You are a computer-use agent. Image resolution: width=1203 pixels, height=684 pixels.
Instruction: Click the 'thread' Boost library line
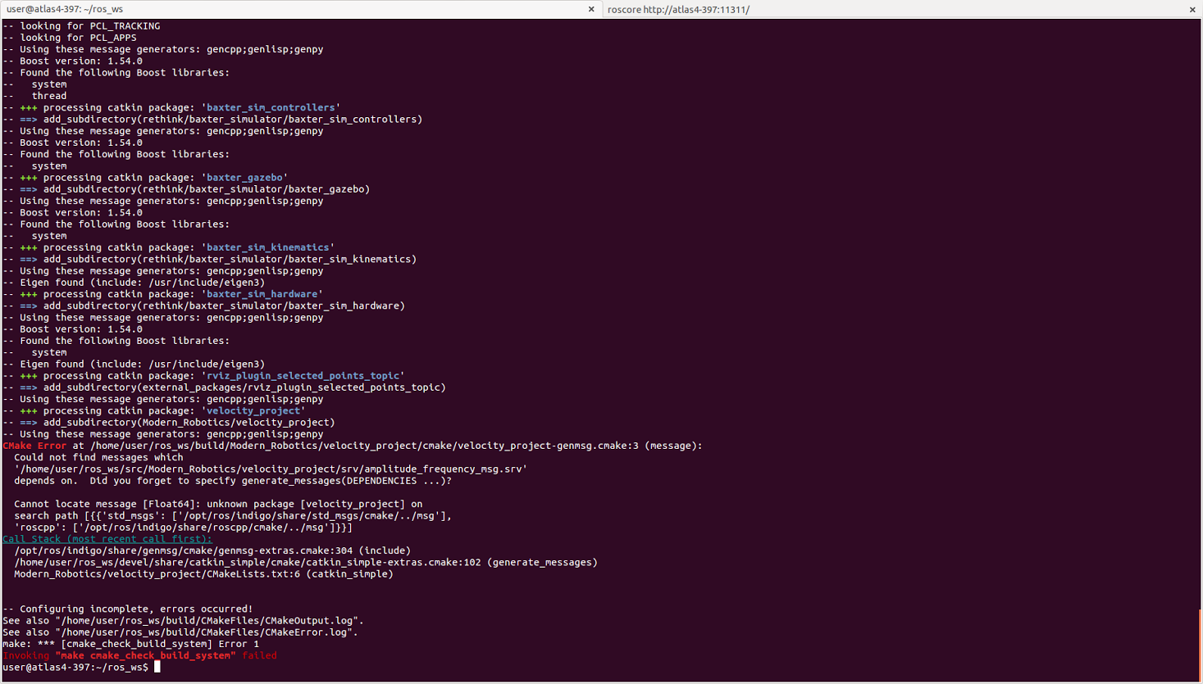pyautogui.click(x=34, y=96)
